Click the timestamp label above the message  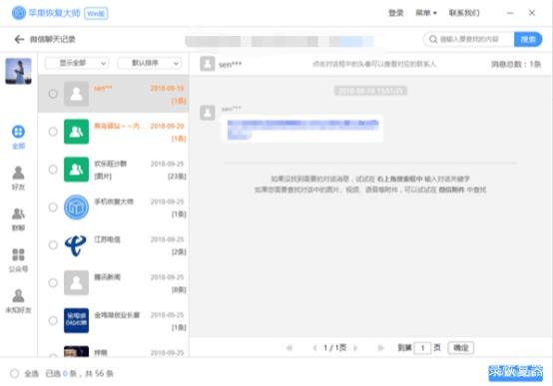370,91
